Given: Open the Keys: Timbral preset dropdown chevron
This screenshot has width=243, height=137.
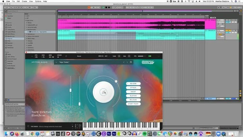Looking at the screenshot, I should [56, 62].
